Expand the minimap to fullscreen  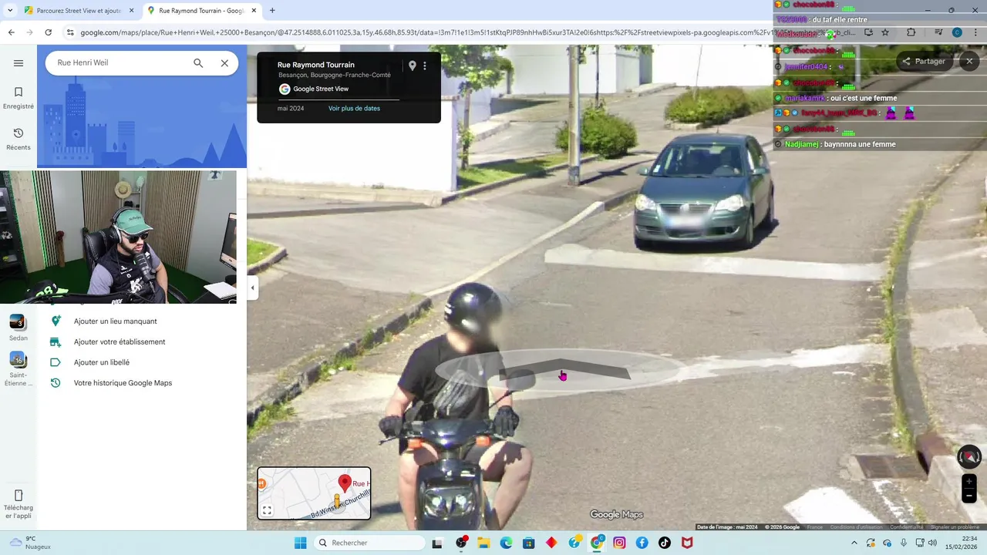[267, 510]
